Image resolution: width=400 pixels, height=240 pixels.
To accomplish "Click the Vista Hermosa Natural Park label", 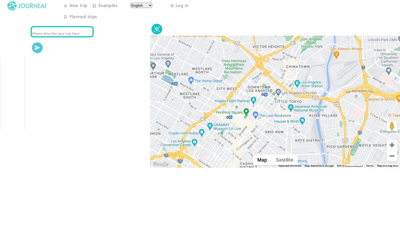I will click(234, 66).
